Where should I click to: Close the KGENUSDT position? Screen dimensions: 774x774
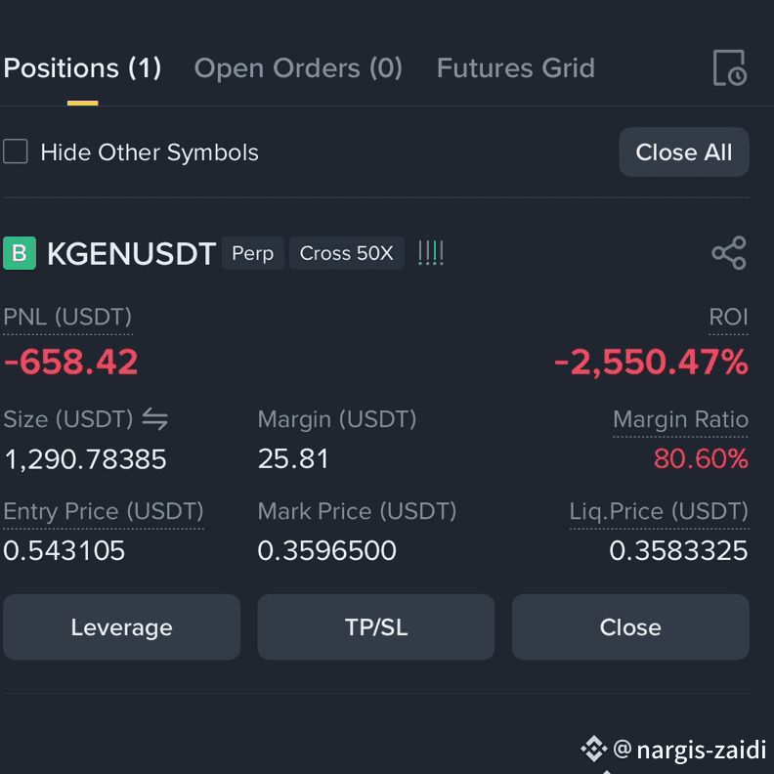point(630,627)
